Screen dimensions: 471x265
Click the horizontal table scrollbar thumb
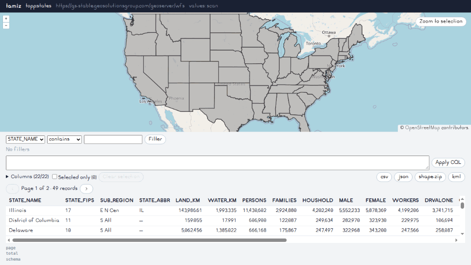pos(149,240)
